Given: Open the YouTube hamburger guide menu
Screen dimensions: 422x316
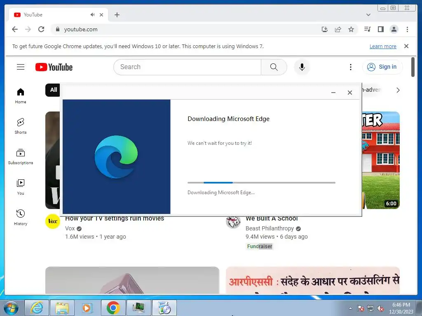Looking at the screenshot, I should tap(21, 67).
